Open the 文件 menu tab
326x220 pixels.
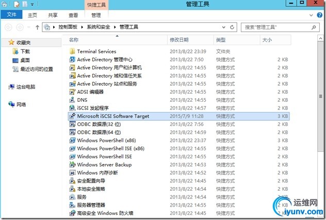pos(11,14)
